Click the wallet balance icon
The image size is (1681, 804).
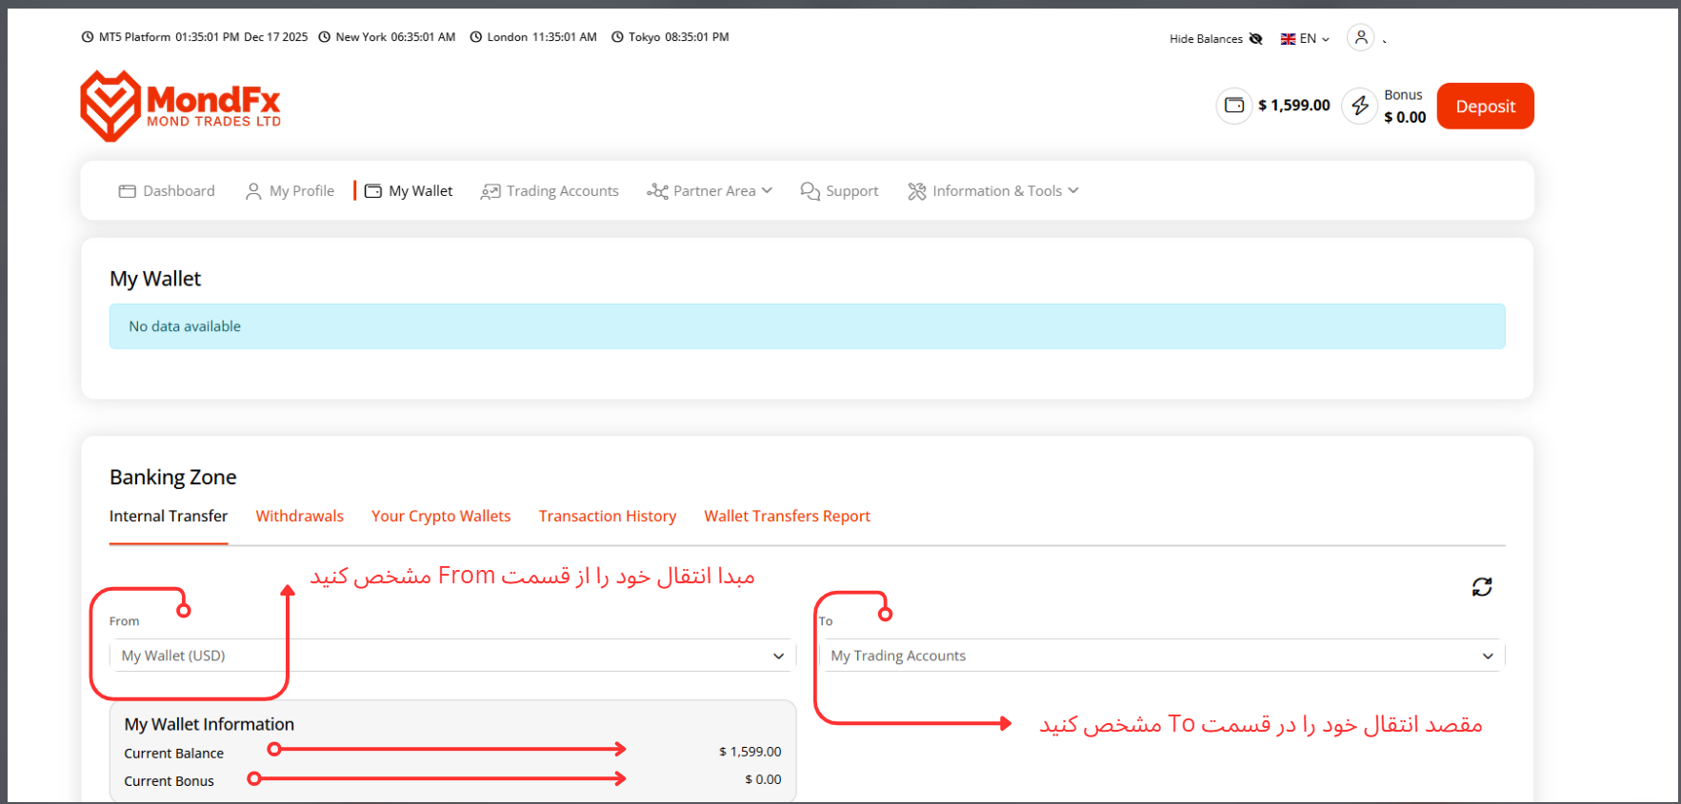[1233, 105]
